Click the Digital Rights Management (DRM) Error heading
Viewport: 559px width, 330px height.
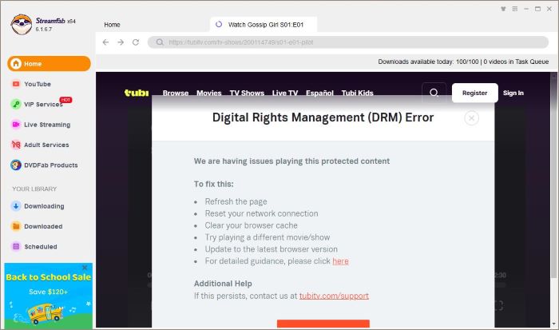pyautogui.click(x=323, y=117)
